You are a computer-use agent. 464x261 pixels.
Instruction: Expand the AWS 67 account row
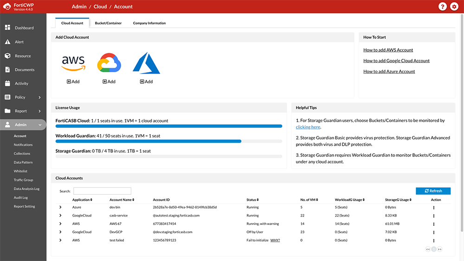60,224
